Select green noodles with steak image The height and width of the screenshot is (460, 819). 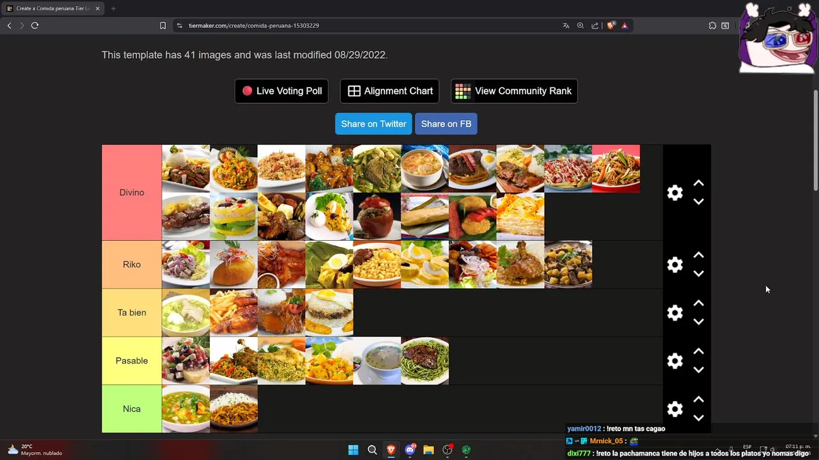(425, 361)
